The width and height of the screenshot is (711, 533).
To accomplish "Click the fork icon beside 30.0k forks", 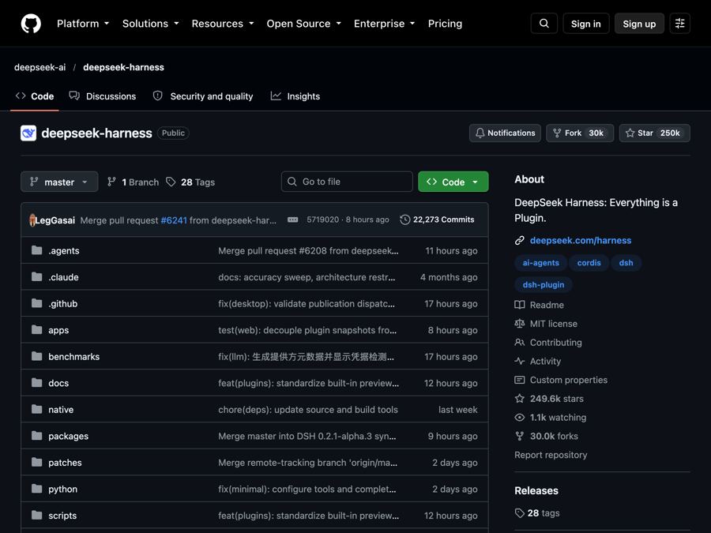I will (x=520, y=436).
